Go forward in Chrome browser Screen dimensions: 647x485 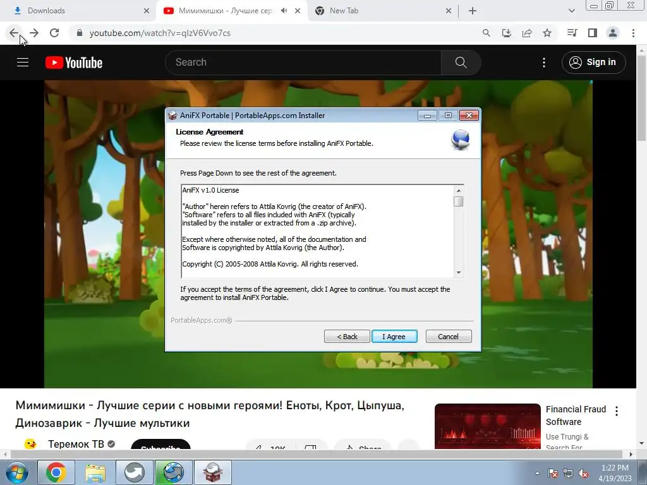point(34,33)
